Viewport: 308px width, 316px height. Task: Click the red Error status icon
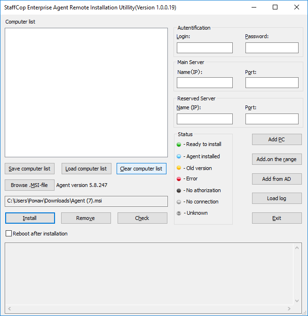point(179,179)
